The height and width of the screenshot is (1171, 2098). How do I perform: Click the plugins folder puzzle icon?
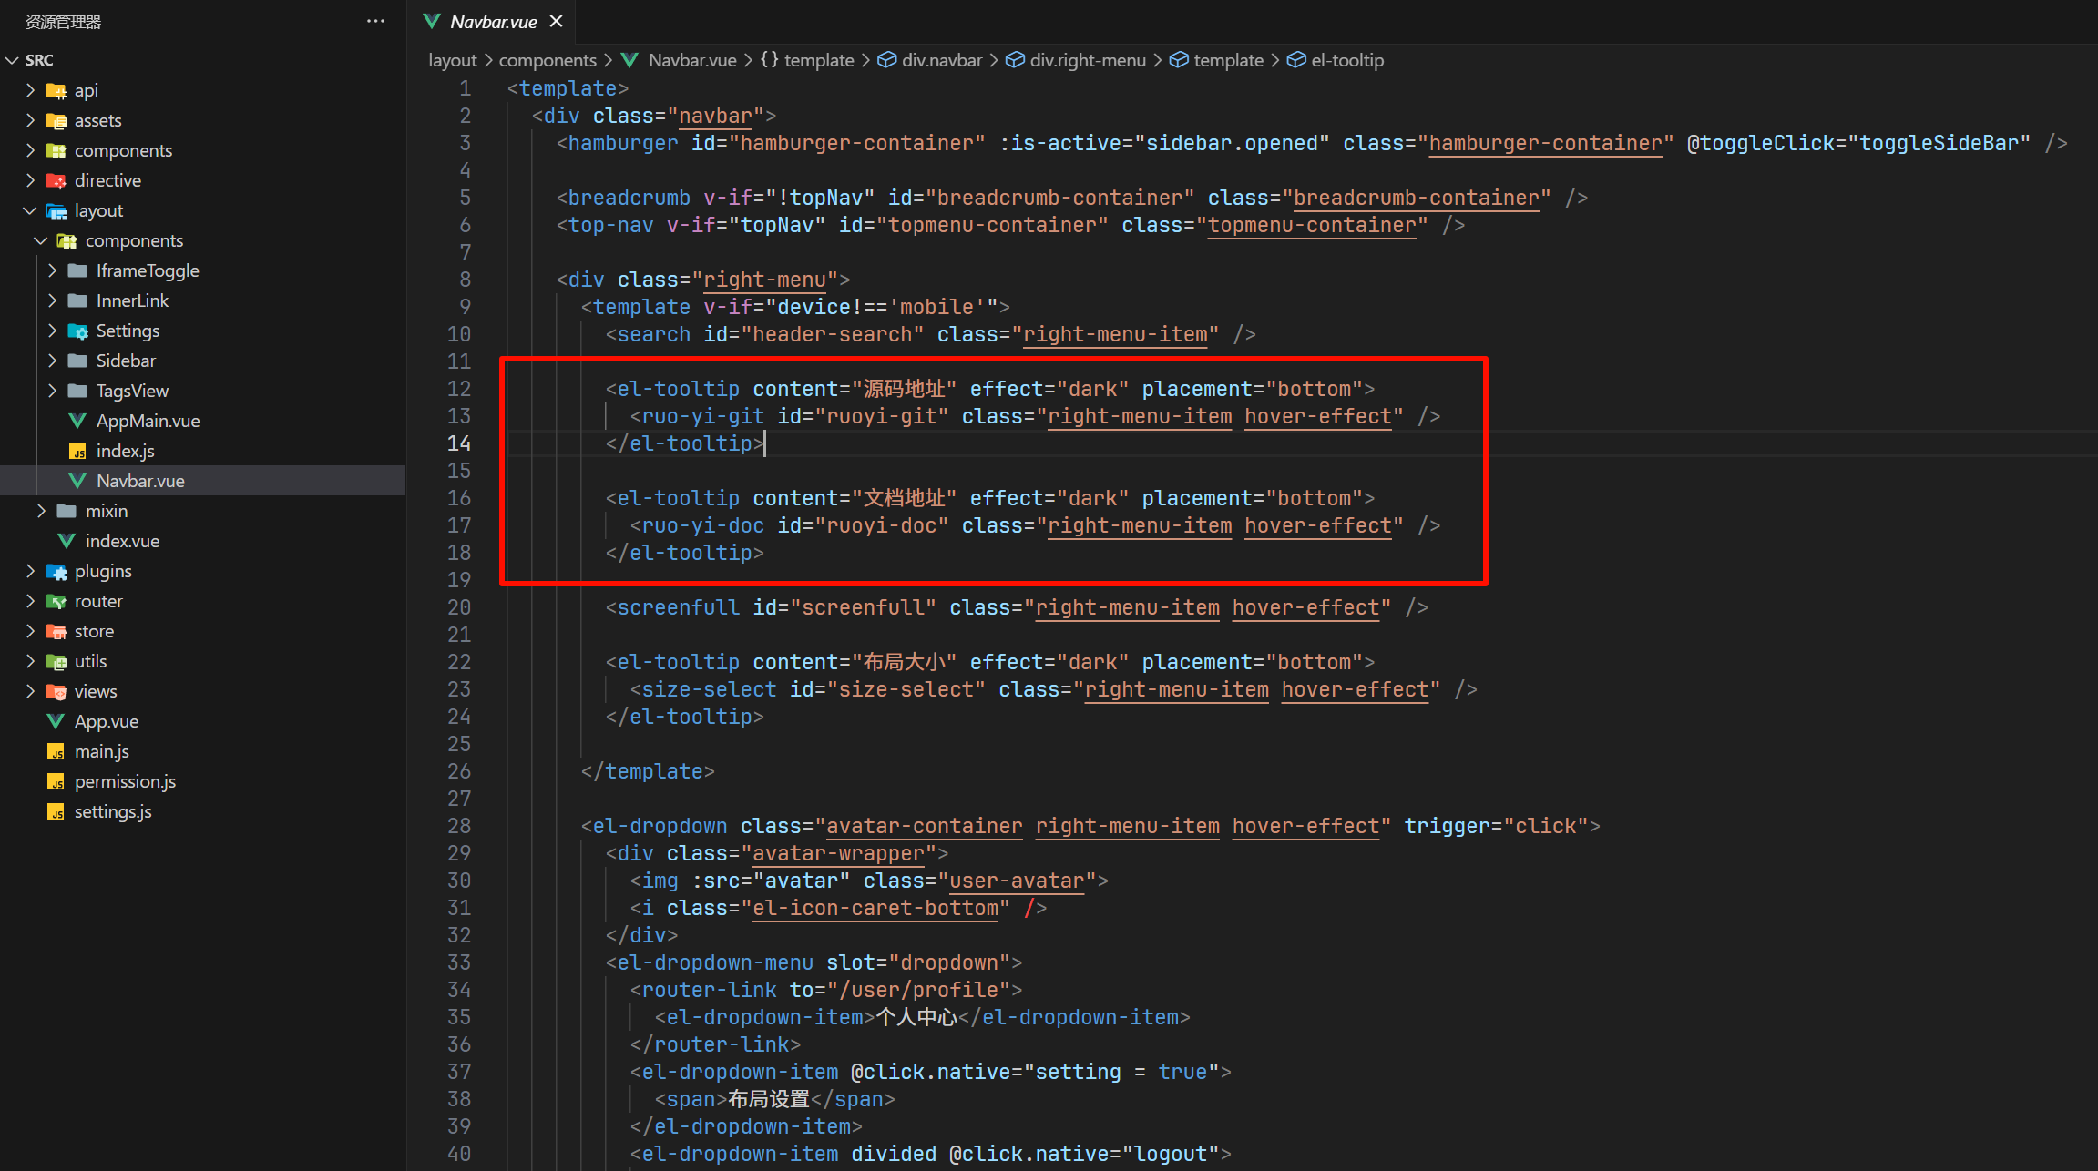pos(56,571)
